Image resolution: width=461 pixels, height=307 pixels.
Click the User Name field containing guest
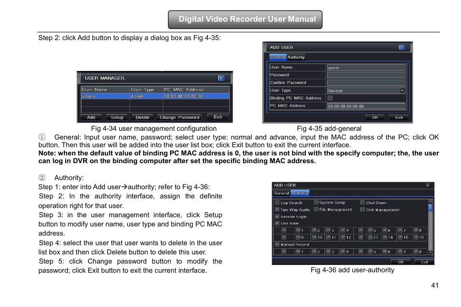point(366,68)
